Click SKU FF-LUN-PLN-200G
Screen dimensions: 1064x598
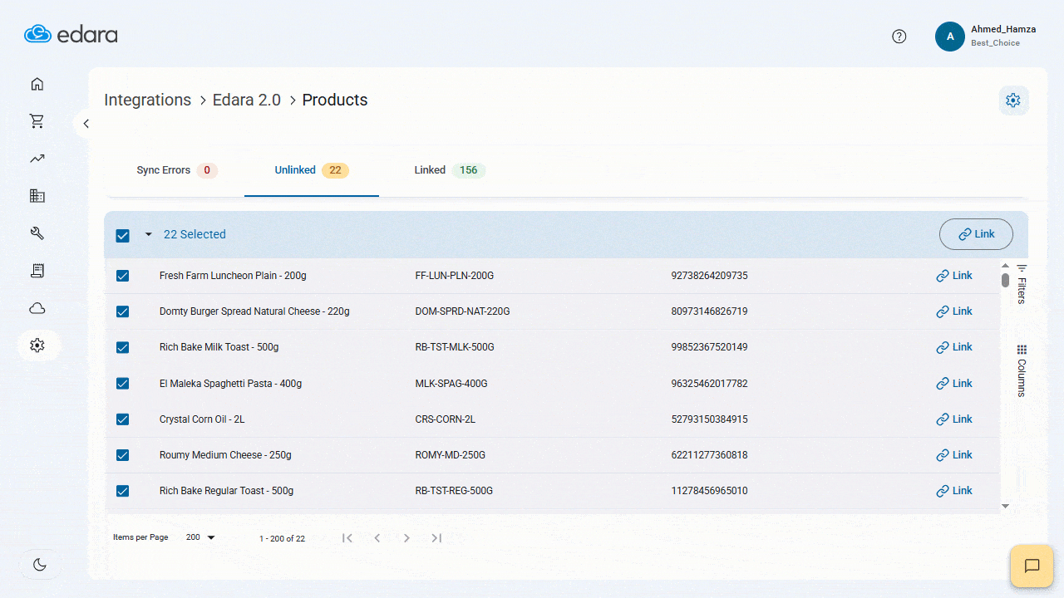[454, 276]
